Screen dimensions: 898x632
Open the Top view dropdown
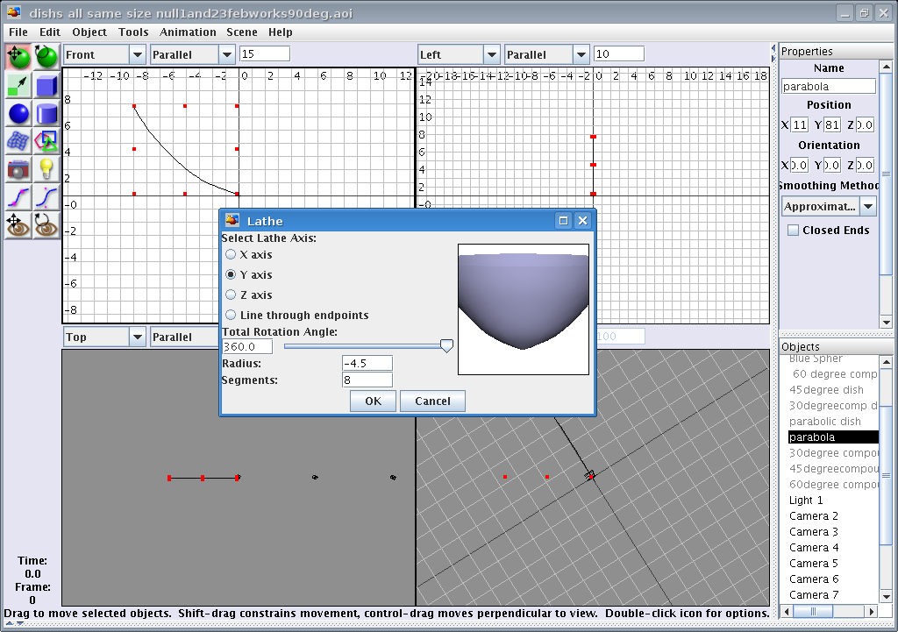(138, 337)
